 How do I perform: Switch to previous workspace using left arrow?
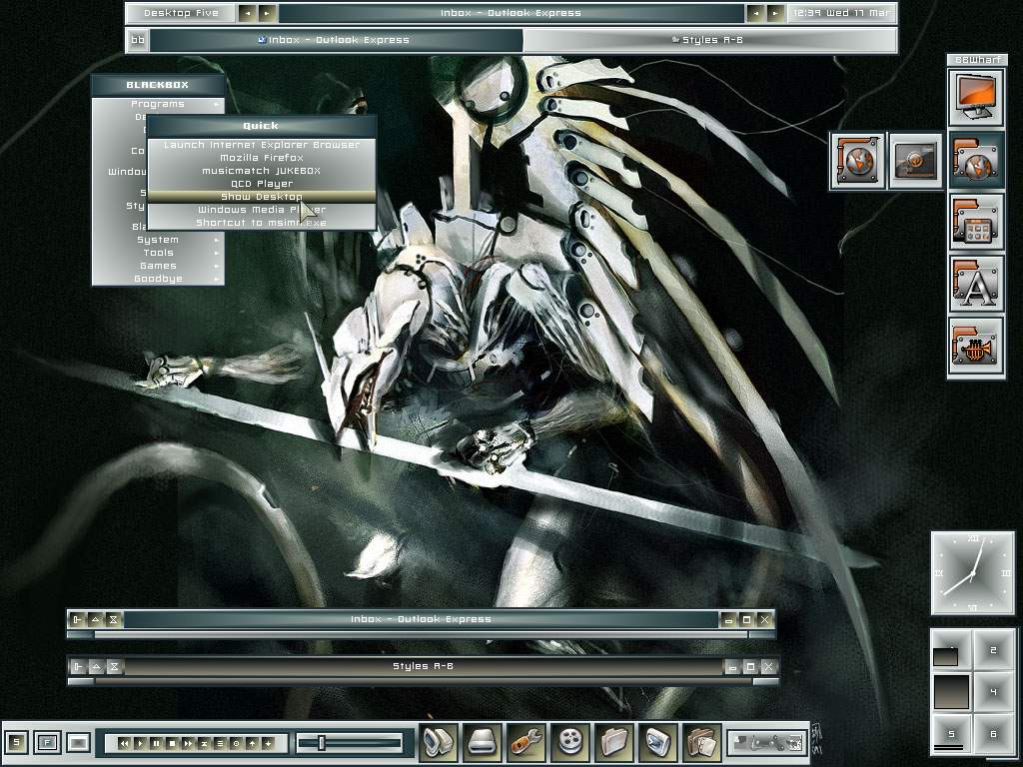[x=248, y=13]
